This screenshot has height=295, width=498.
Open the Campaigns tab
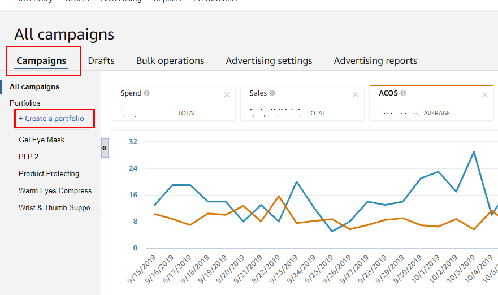point(41,60)
